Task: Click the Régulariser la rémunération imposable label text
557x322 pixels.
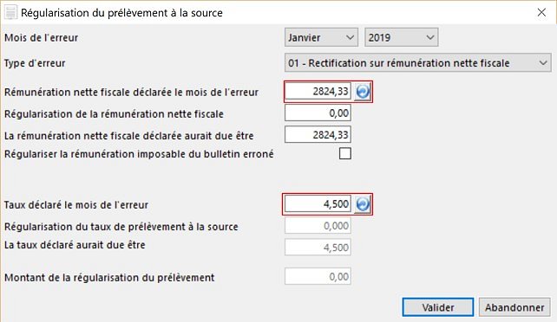Action: (139, 154)
